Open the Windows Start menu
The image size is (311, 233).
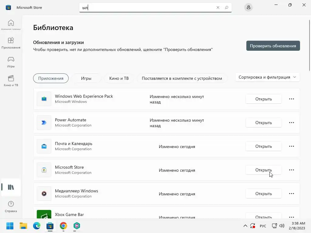(x=10, y=226)
